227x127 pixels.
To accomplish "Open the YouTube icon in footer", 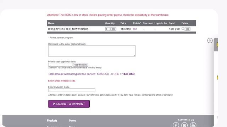I will tap(193, 125).
